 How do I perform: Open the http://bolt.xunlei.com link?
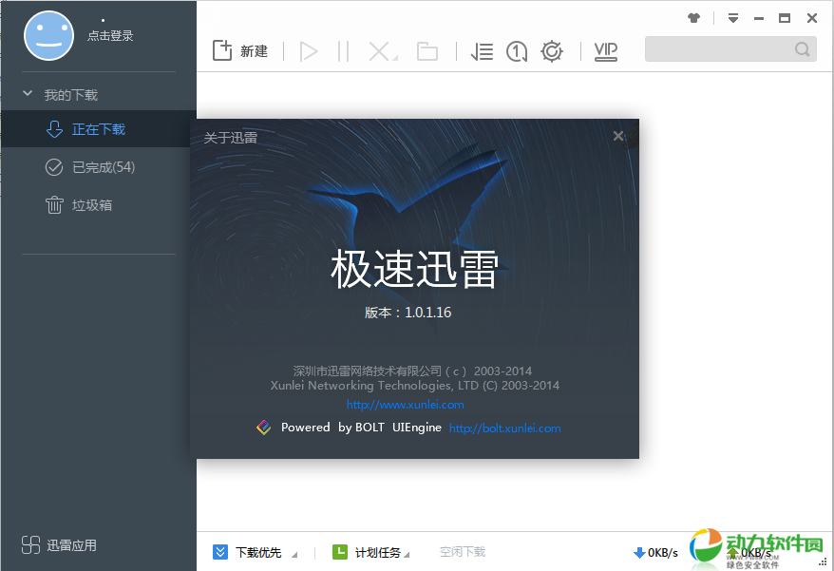click(x=504, y=428)
